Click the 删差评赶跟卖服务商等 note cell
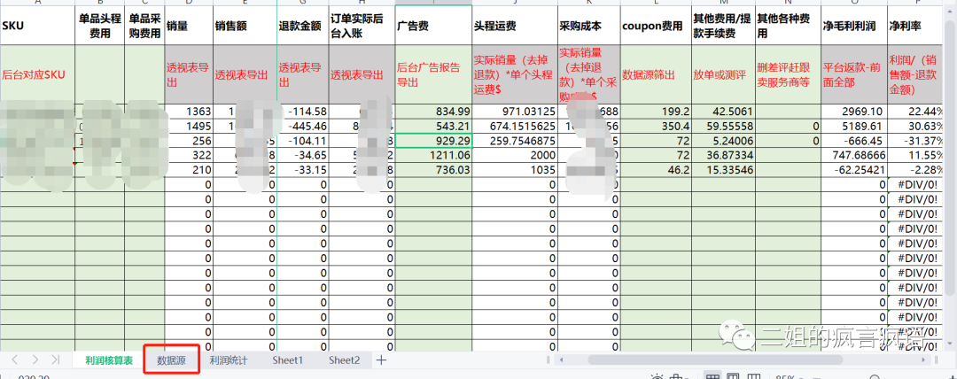Image resolution: width=957 pixels, height=379 pixels. [x=788, y=74]
